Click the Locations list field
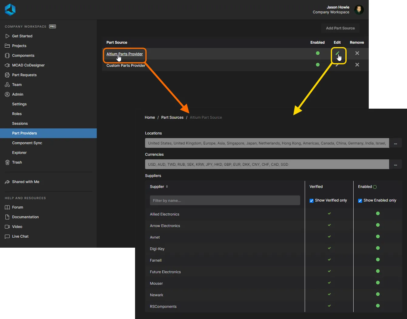 (267, 143)
